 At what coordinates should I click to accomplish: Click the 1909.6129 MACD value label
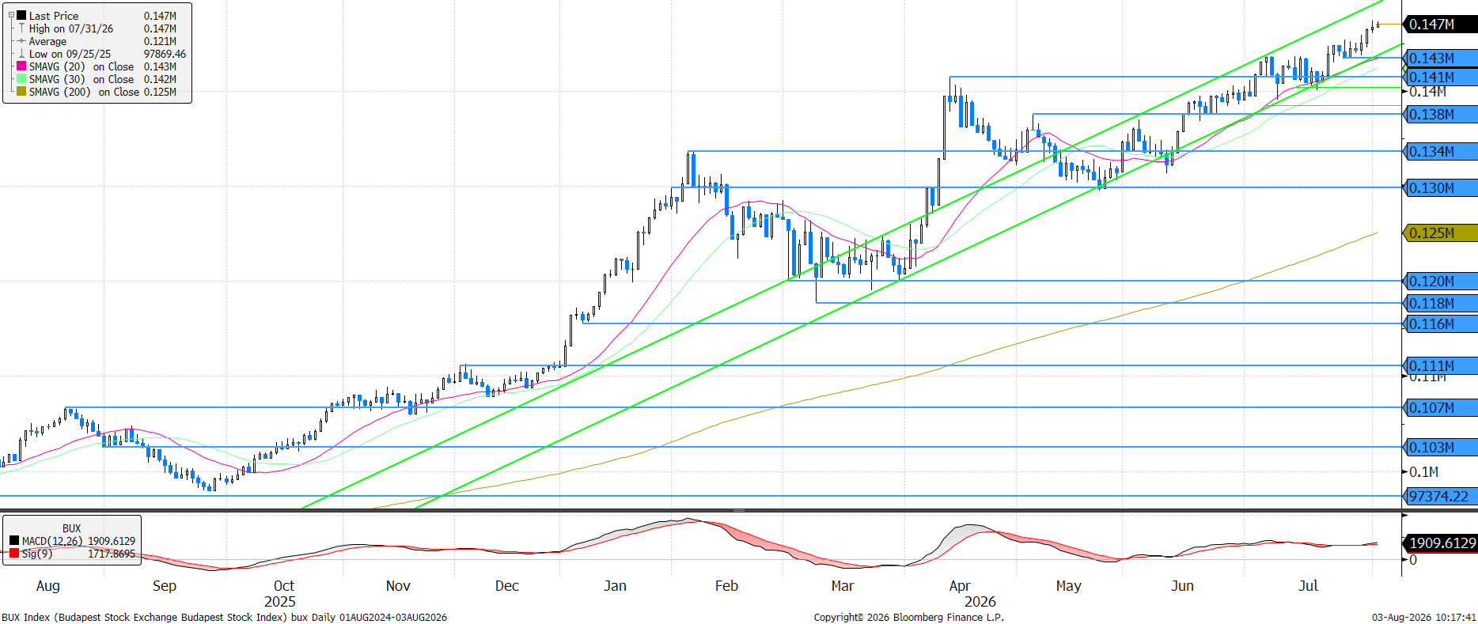click(x=1442, y=543)
